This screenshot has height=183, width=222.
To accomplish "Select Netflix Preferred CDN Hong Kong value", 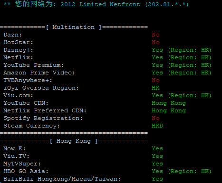I will click(169, 111).
